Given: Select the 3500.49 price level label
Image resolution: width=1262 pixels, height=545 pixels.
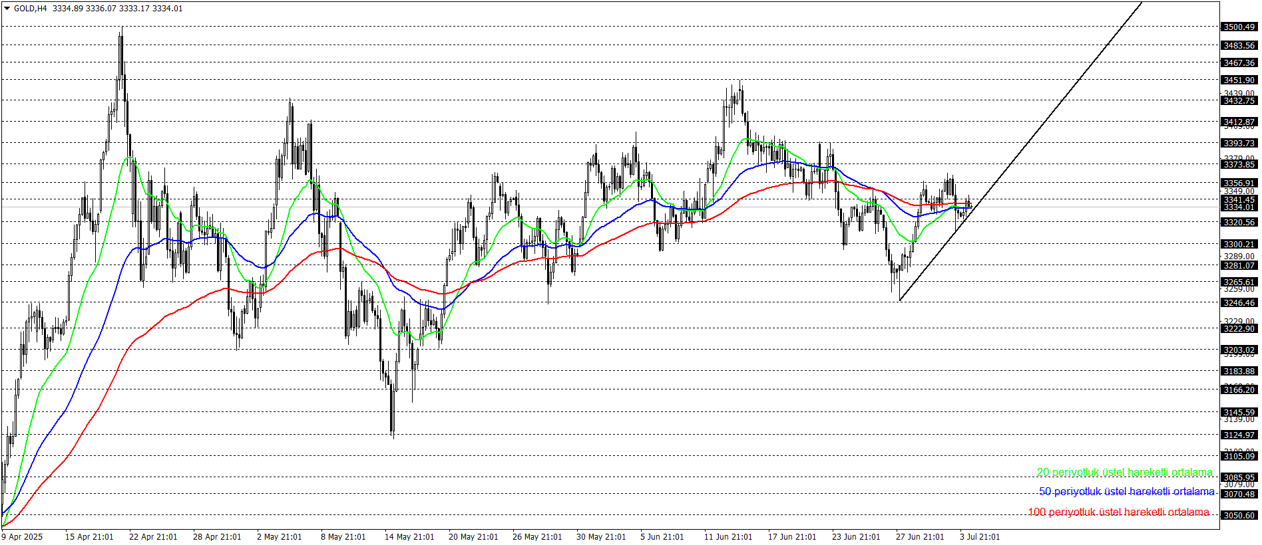Looking at the screenshot, I should [1239, 27].
